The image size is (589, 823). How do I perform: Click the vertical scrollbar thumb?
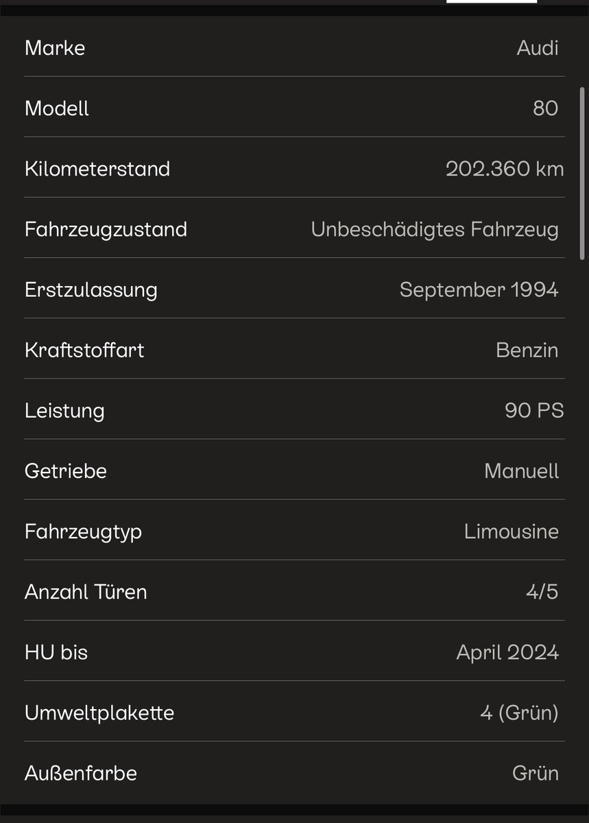coord(583,171)
